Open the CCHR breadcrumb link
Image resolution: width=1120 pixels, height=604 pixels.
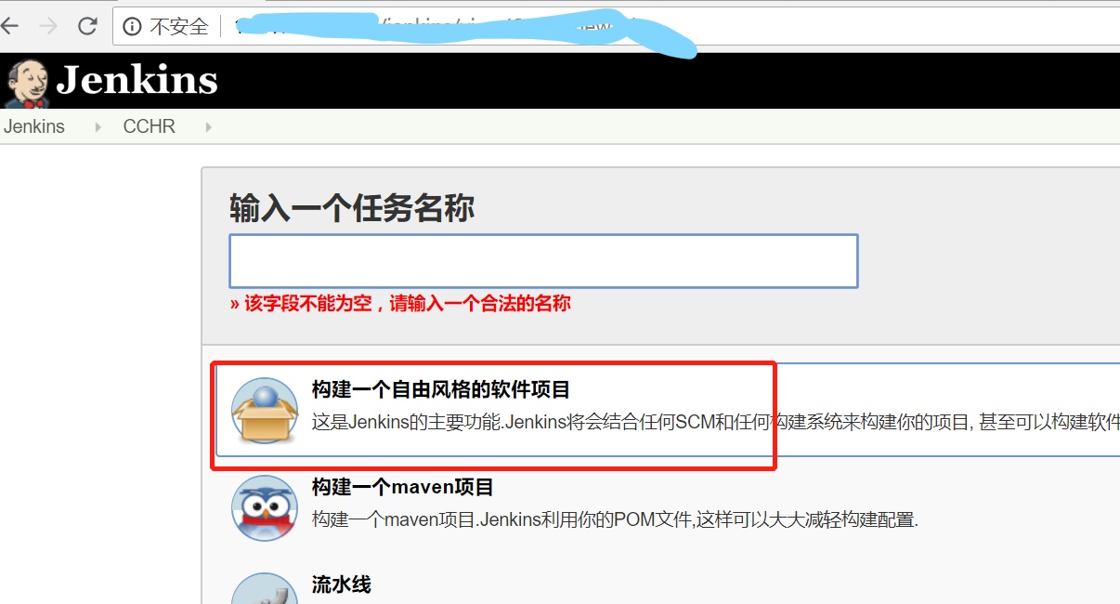tap(149, 126)
